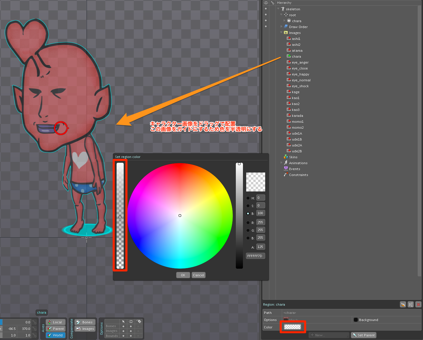The image size is (423, 340).
Task: Toggle Compensate Bones button
Action: tap(85, 322)
